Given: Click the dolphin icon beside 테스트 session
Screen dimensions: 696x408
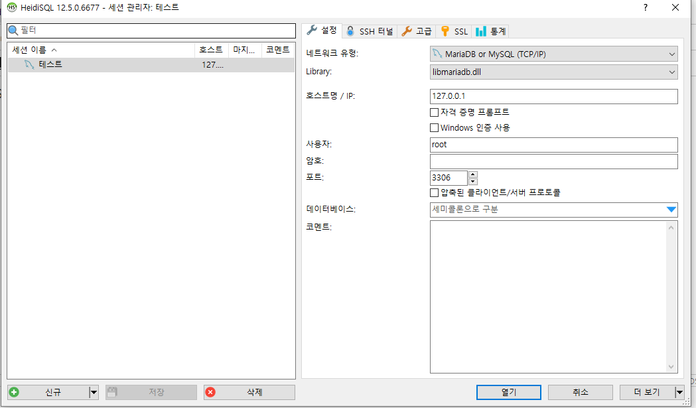Looking at the screenshot, I should pyautogui.click(x=29, y=65).
